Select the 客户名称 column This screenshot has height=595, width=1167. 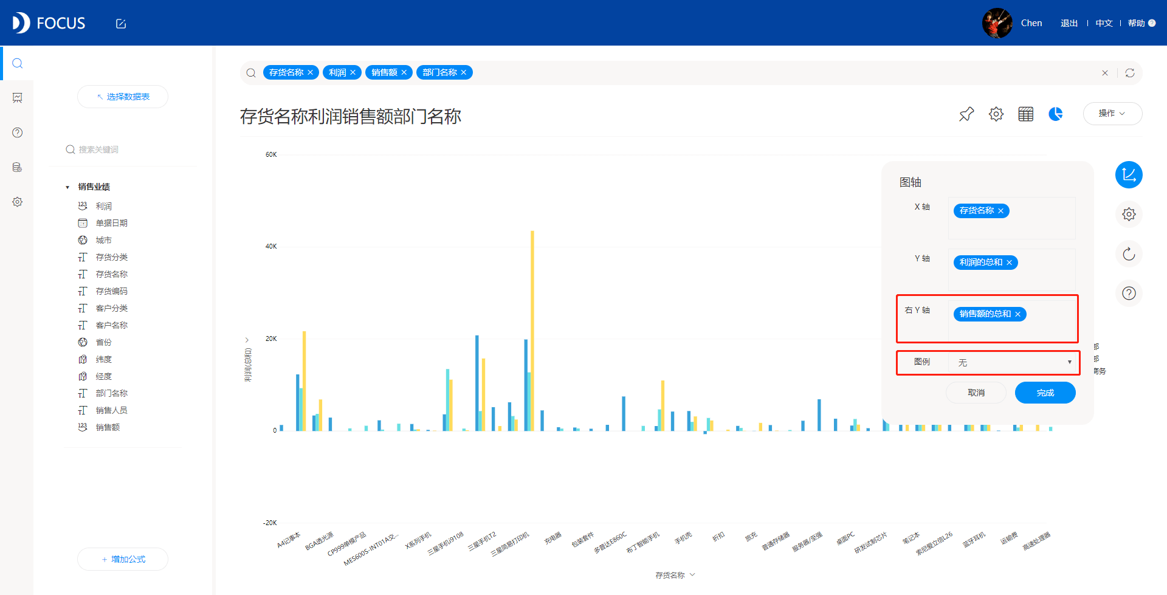click(111, 325)
